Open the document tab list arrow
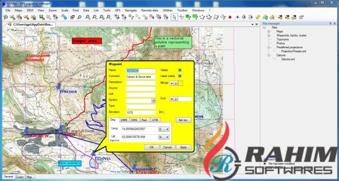The height and width of the screenshot is (181, 339). [x=253, y=25]
